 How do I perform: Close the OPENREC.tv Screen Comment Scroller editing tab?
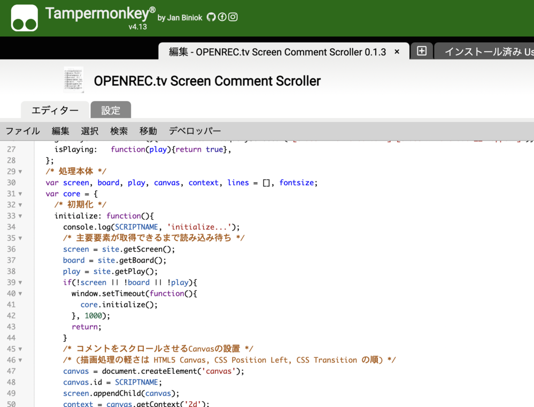click(x=397, y=52)
